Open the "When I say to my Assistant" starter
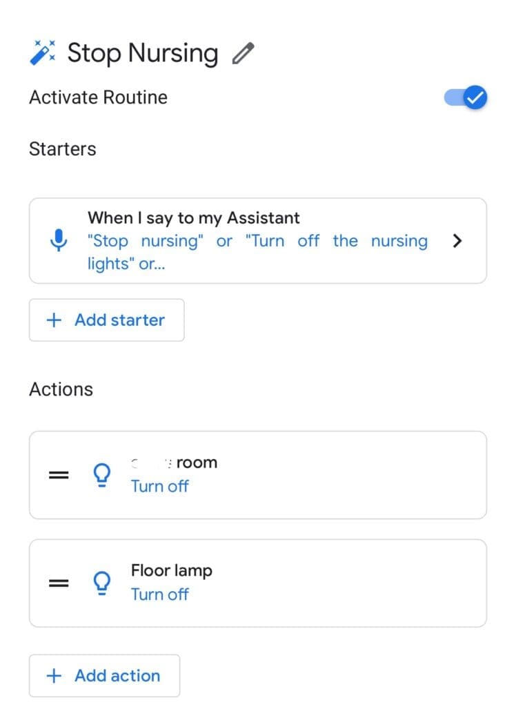 [257, 240]
